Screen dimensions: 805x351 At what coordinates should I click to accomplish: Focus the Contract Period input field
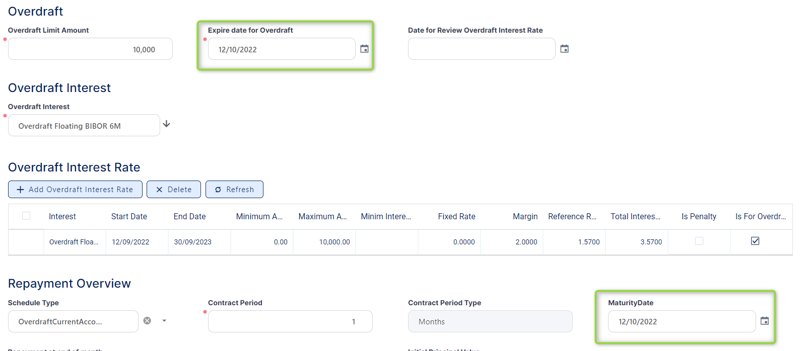(x=290, y=322)
